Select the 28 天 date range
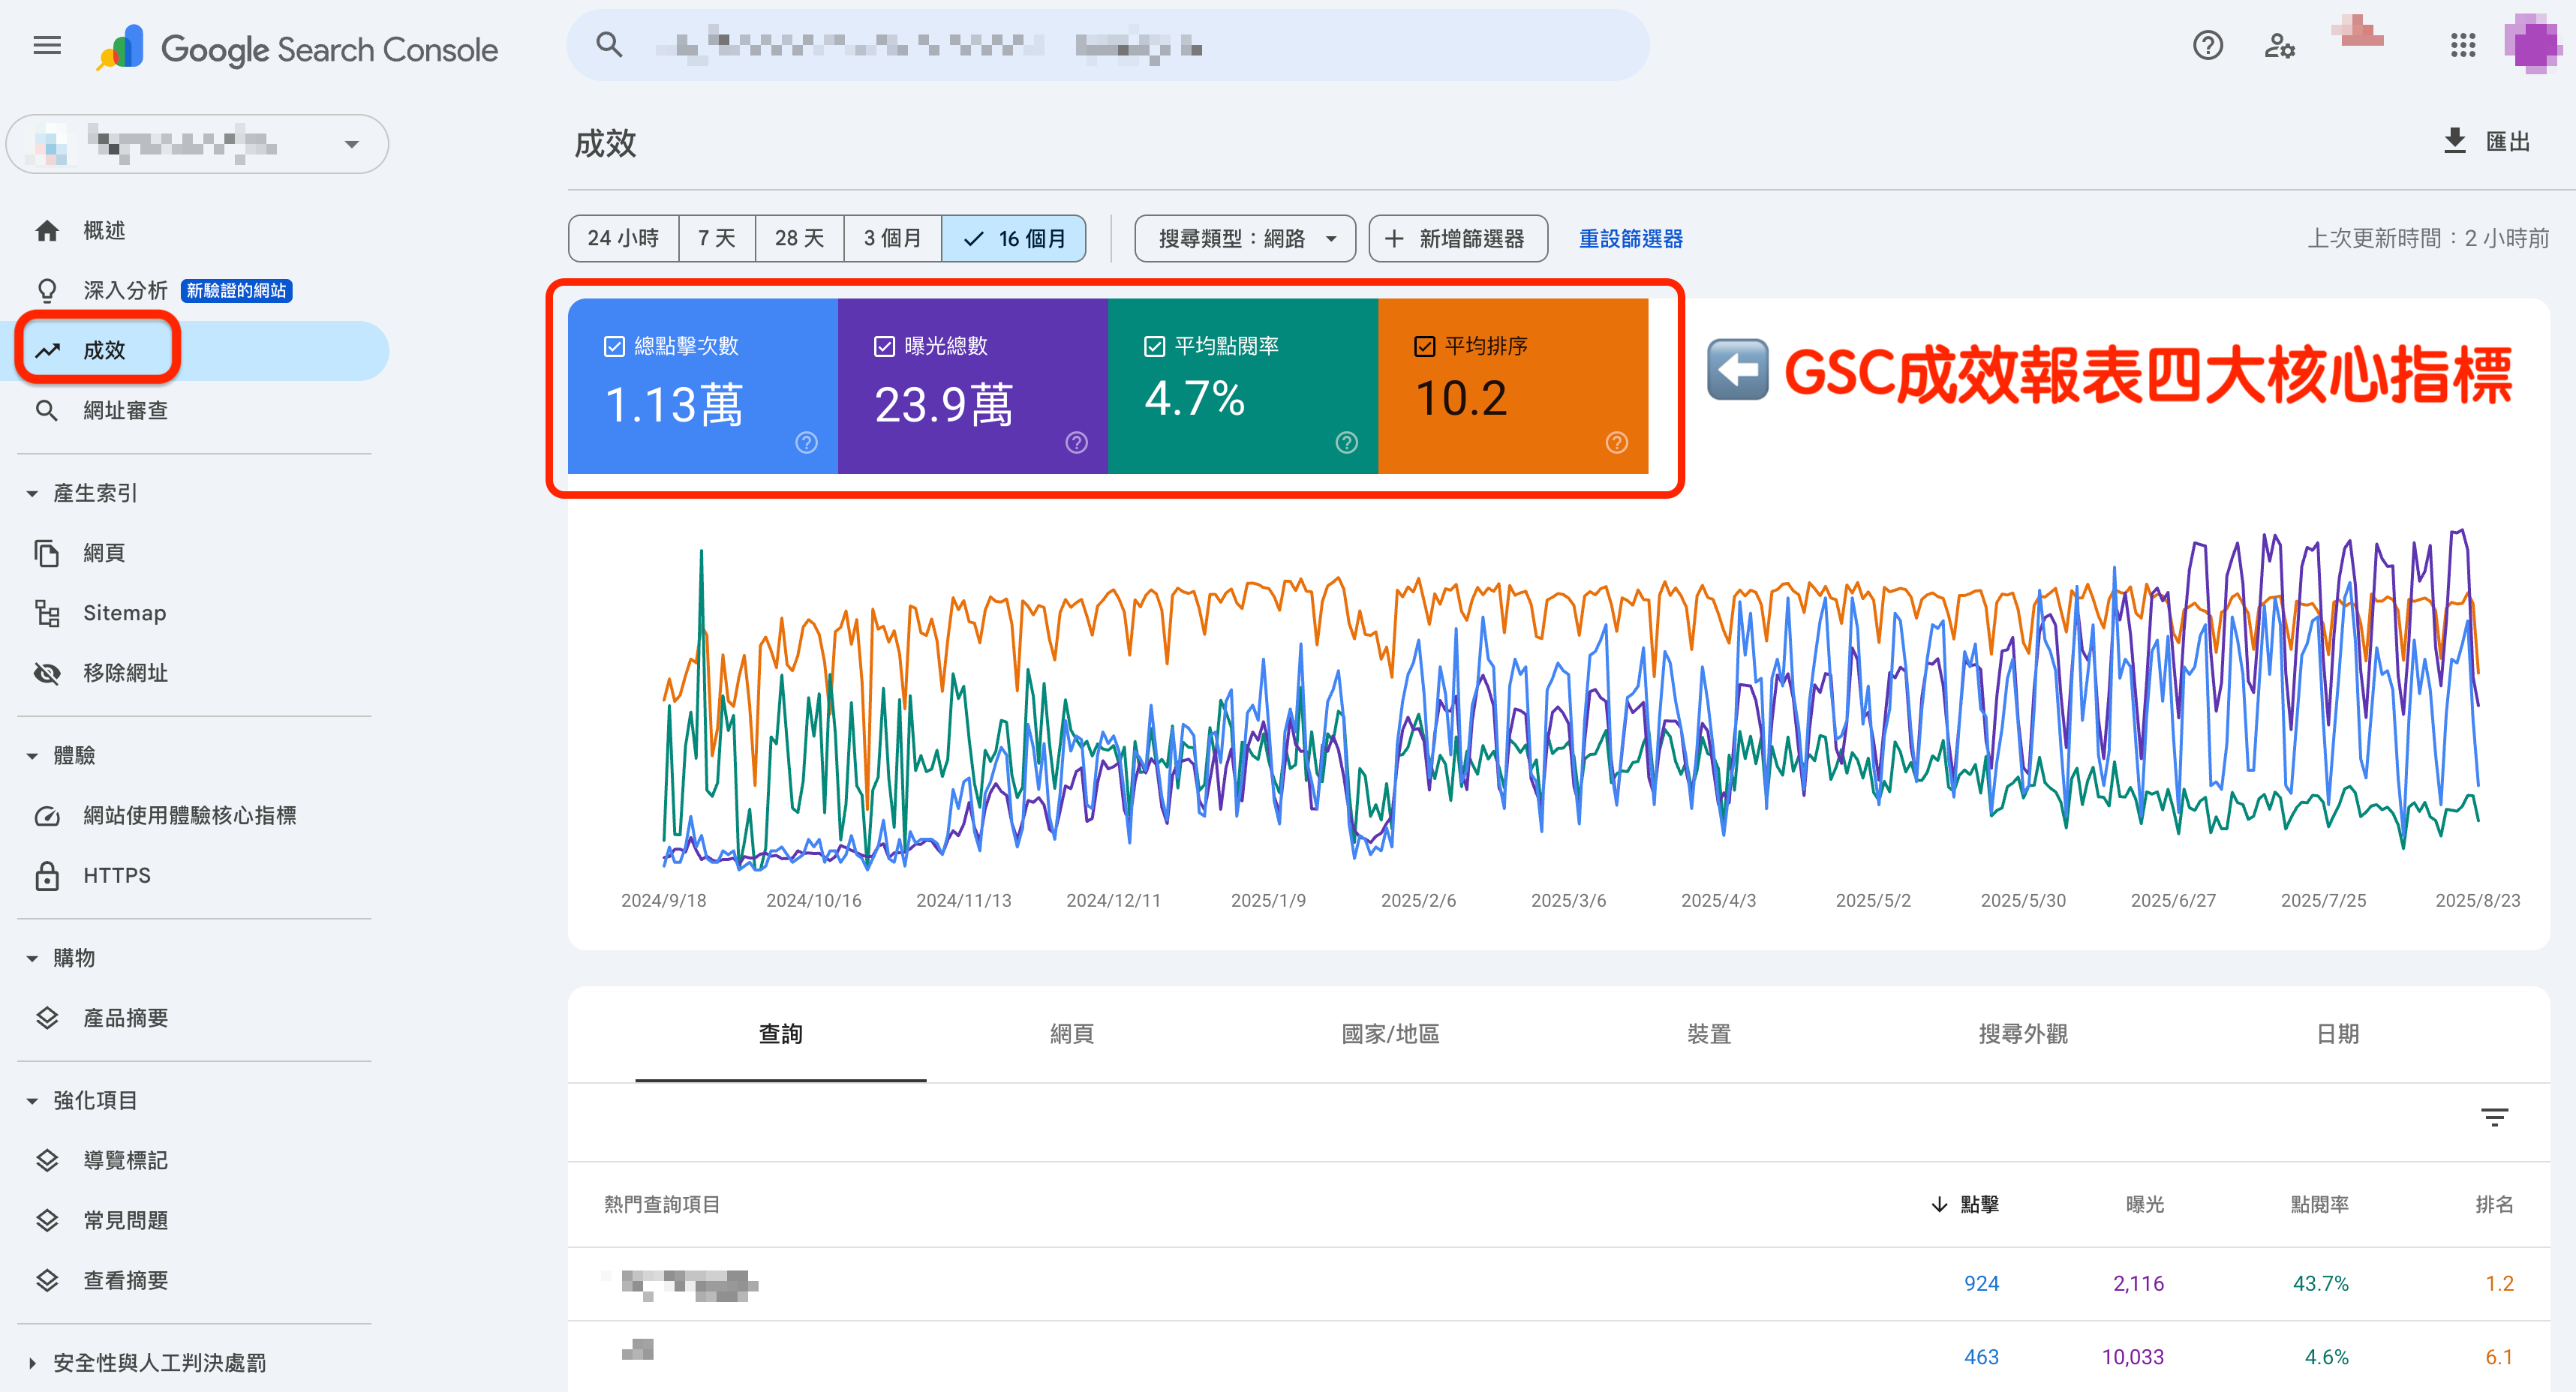 click(x=799, y=238)
